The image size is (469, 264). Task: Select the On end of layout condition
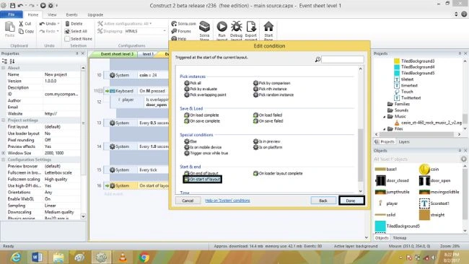[201, 173]
